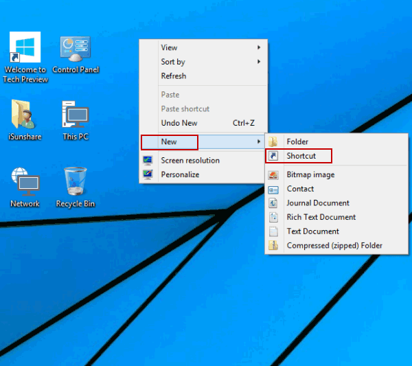This screenshot has width=412, height=366.
Task: Pick Journal Document in the submenu
Action: click(x=318, y=203)
